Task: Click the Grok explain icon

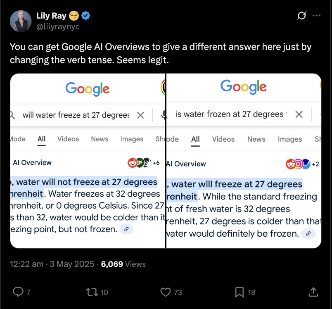Action: (302, 16)
